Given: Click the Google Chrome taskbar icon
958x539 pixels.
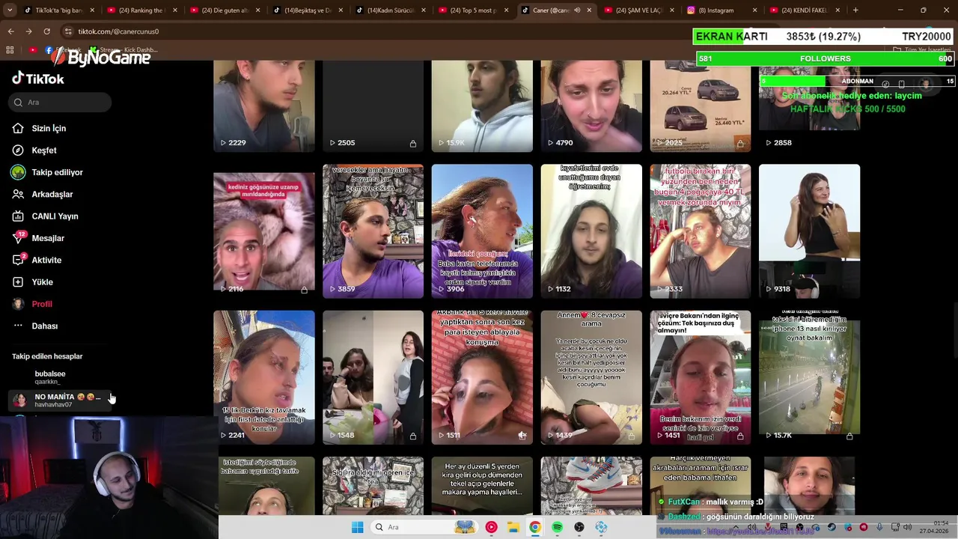Looking at the screenshot, I should click(x=535, y=527).
